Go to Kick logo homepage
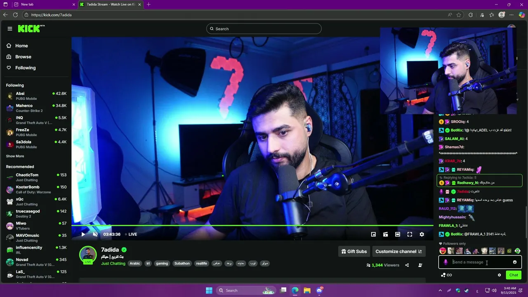The height and width of the screenshot is (297, 528). [x=31, y=28]
